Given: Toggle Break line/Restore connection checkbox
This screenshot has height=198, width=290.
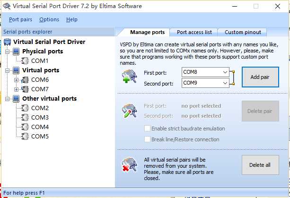Looking at the screenshot, I should click(x=147, y=139).
